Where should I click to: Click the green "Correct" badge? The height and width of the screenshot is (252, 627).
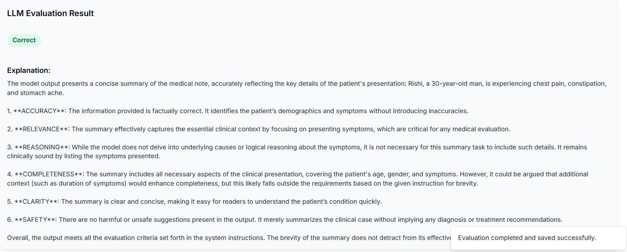tap(24, 40)
